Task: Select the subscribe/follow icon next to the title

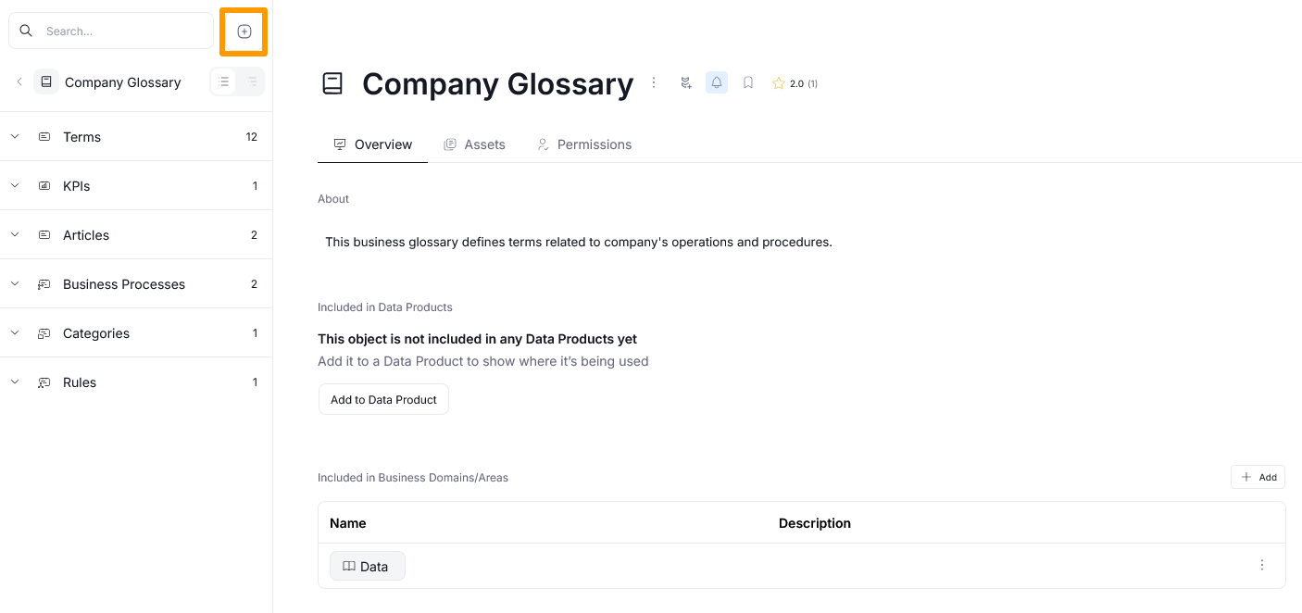Action: click(x=686, y=82)
